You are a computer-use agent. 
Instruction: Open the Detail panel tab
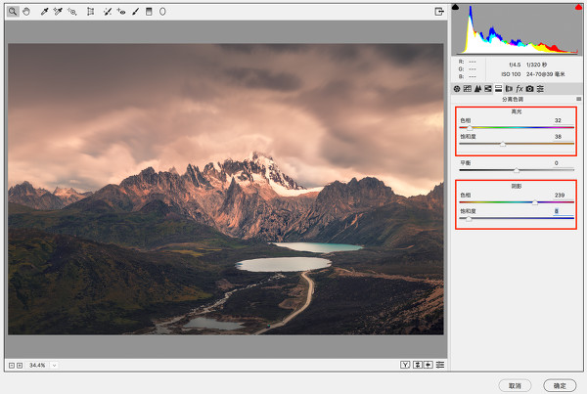[477, 89]
